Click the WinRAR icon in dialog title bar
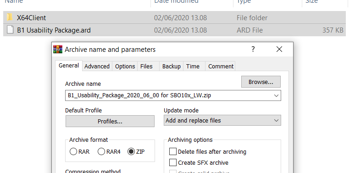 click(x=58, y=49)
